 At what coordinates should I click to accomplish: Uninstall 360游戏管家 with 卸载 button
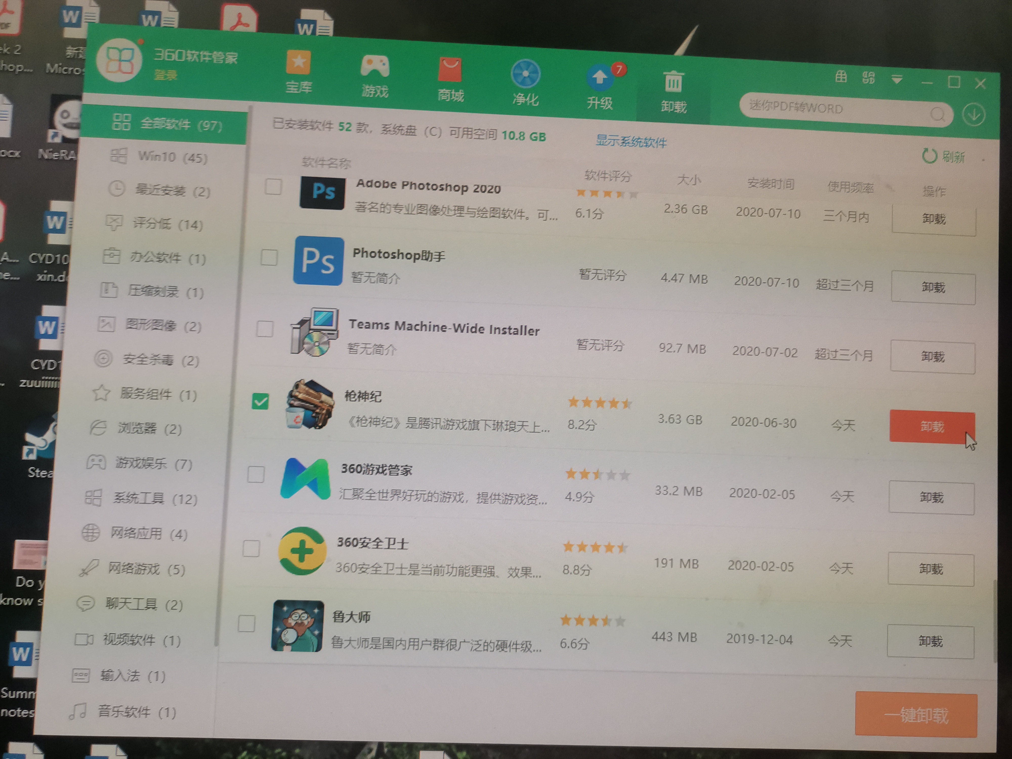(x=932, y=498)
